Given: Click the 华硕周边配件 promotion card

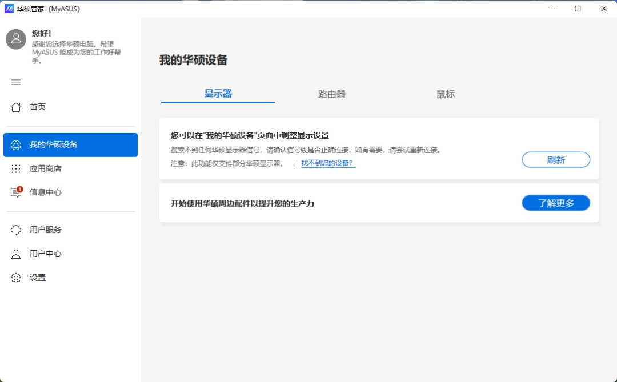Looking at the screenshot, I should 343,203.
